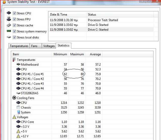Click the warning triangle icon of Voltages group
Viewport: 161px width, 140px height.
point(14,117)
